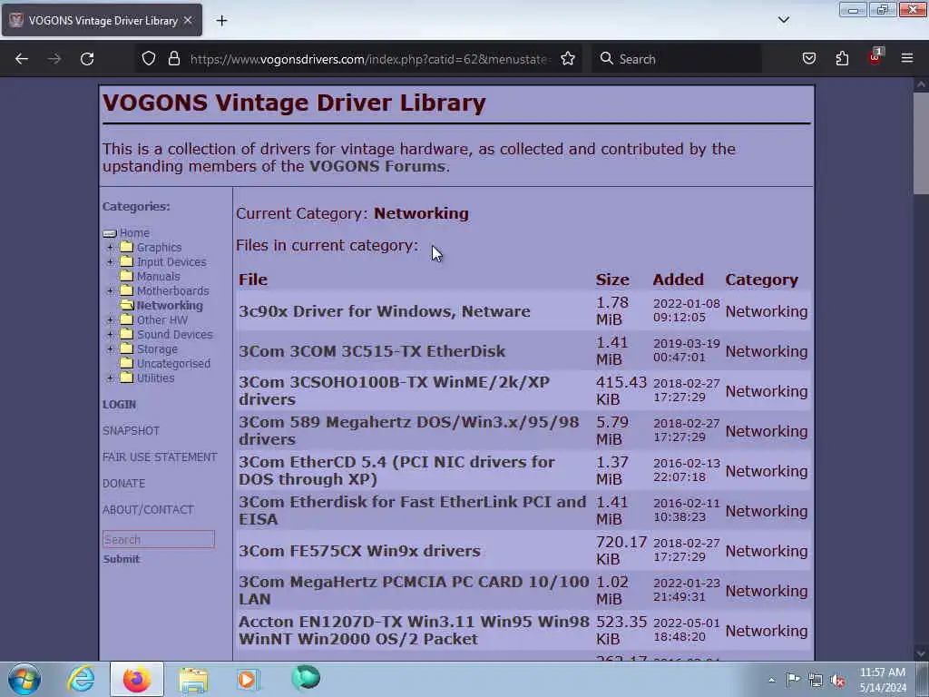Viewport: 929px width, 697px height.
Task: Open a new browser tab
Action: [x=221, y=21]
